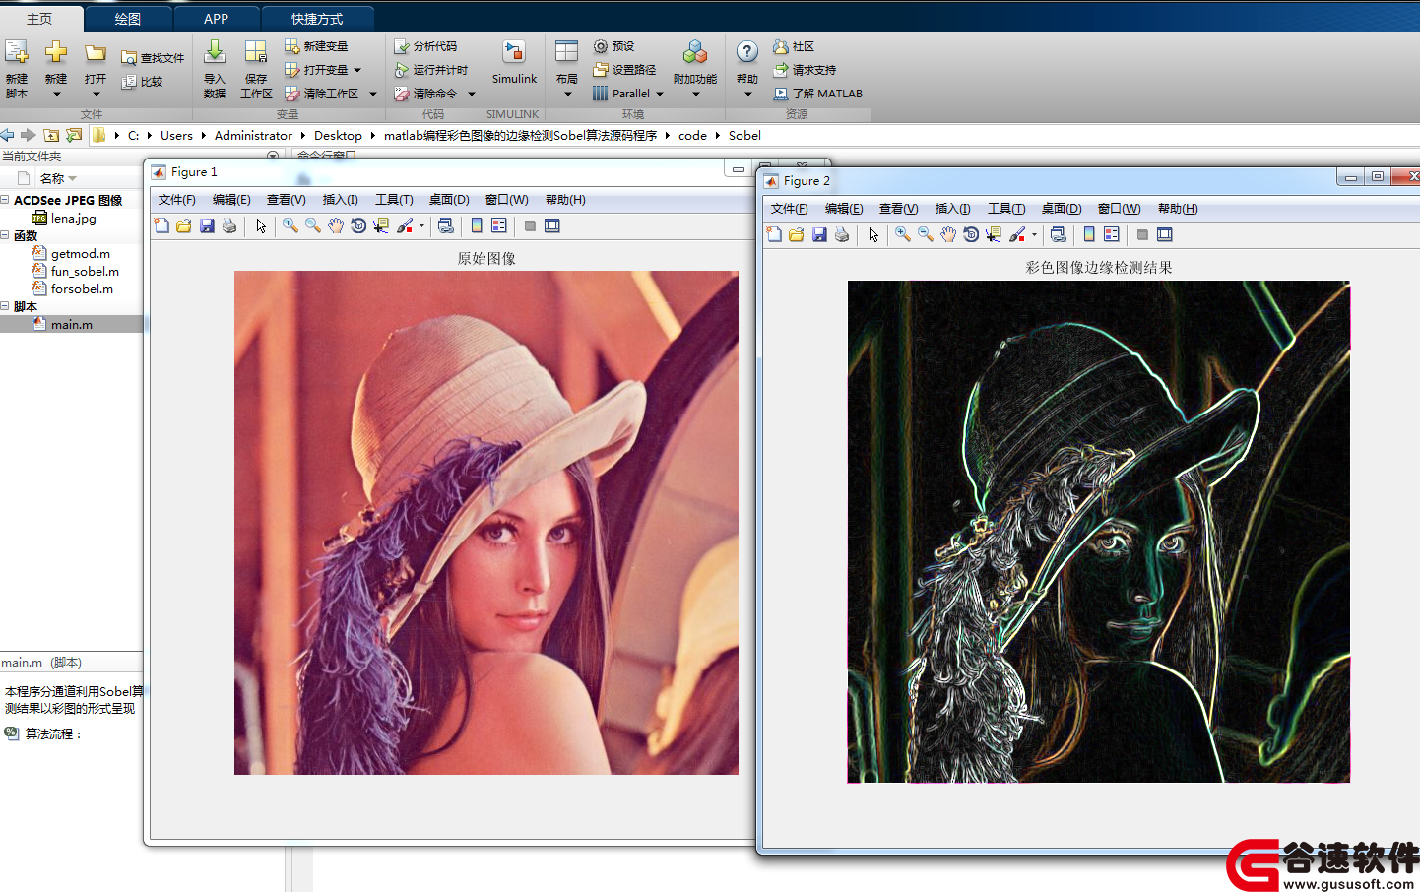Select Pan hand tool in Figure 1
Screen dimensions: 1420x892
click(336, 225)
